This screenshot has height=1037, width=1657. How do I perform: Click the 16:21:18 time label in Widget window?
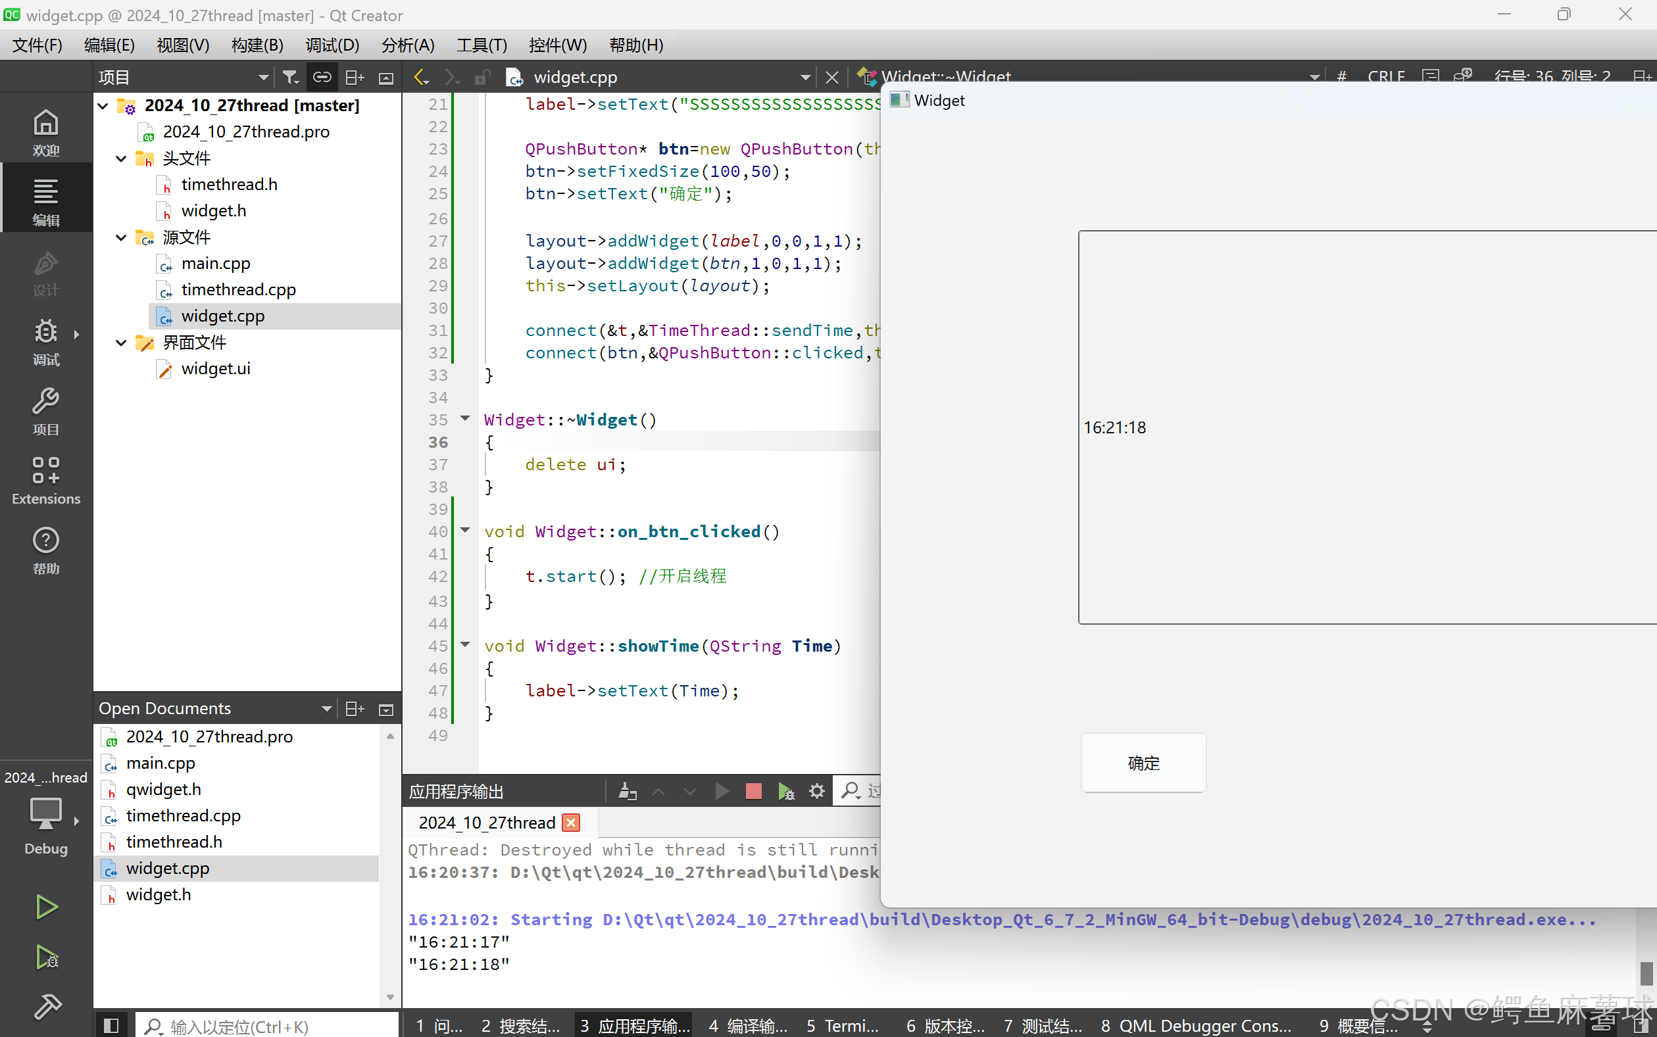click(x=1114, y=427)
